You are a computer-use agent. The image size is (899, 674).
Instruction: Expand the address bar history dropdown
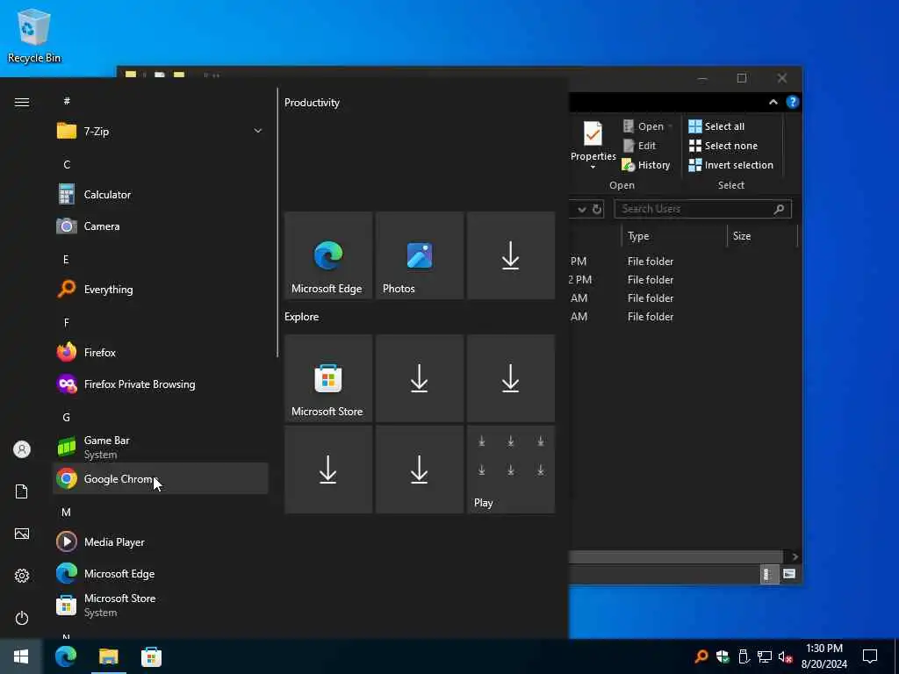pyautogui.click(x=582, y=209)
